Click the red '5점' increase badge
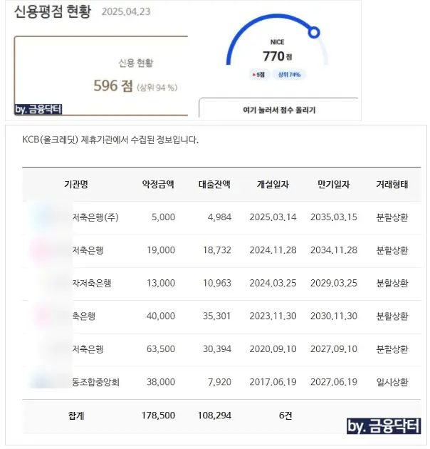Screen dimensions: 430x449 [258, 74]
